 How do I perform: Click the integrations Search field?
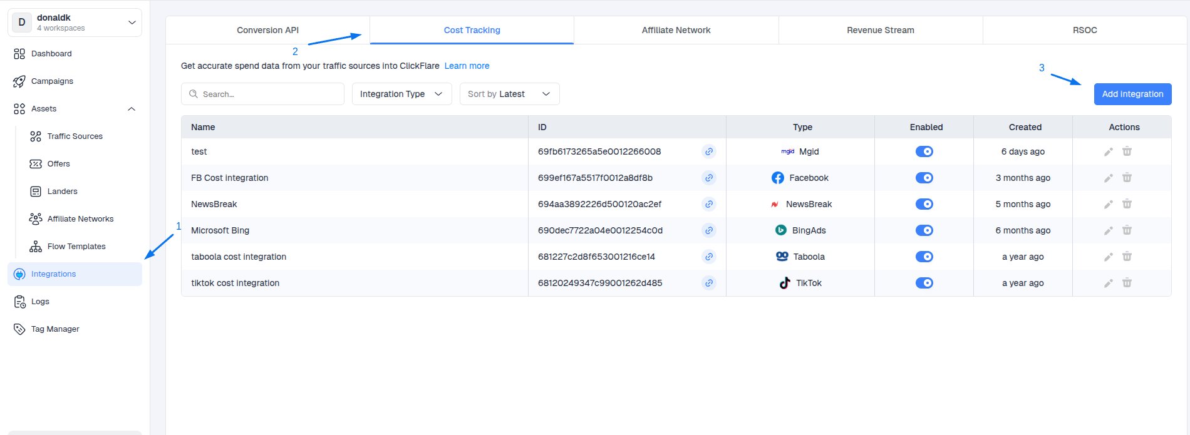coord(262,94)
